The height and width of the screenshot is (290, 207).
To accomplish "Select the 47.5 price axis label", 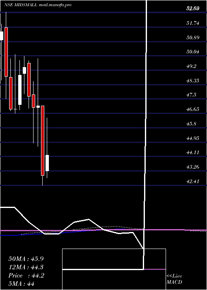I will pos(192,95).
